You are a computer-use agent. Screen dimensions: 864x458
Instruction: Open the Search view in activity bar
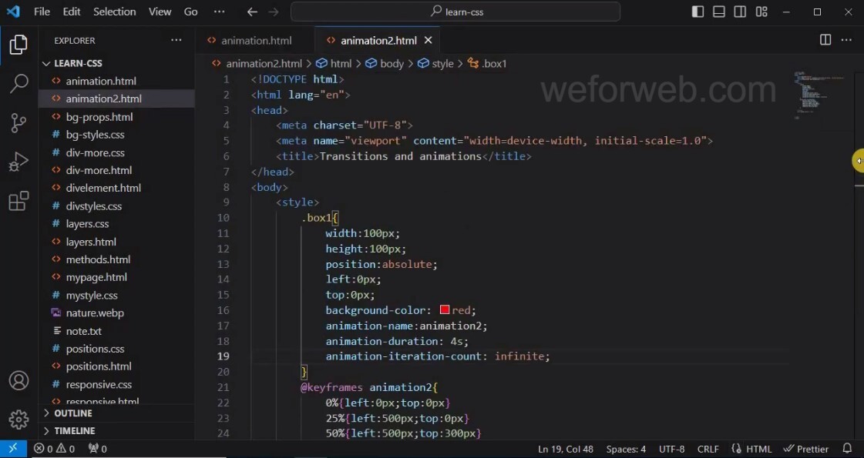(18, 83)
